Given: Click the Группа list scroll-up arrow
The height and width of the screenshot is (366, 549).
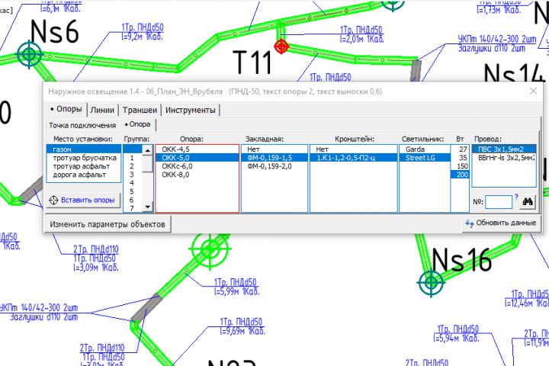Looking at the screenshot, I should coord(148,150).
